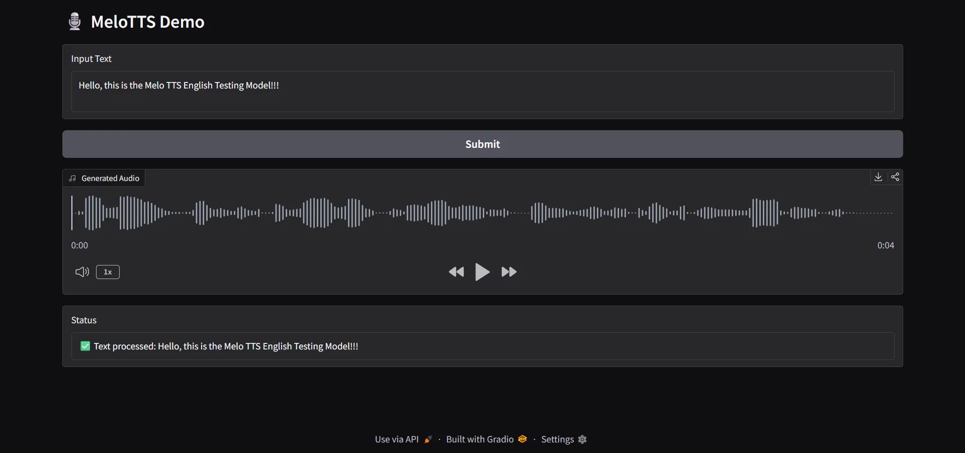Viewport: 965px width, 453px height.
Task: Open the Settings footer link
Action: 564,439
